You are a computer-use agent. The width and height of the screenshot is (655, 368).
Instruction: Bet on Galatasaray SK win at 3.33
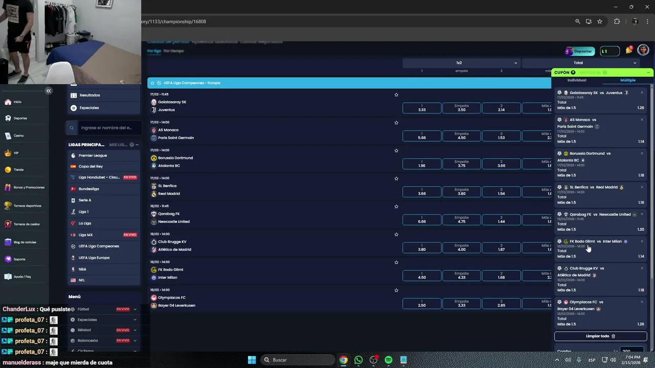[422, 108]
